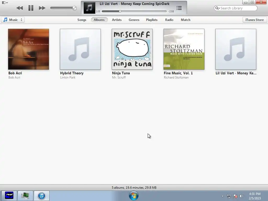The image size is (268, 201).
Task: Close the iTunes window
Action: pyautogui.click(x=261, y=2)
